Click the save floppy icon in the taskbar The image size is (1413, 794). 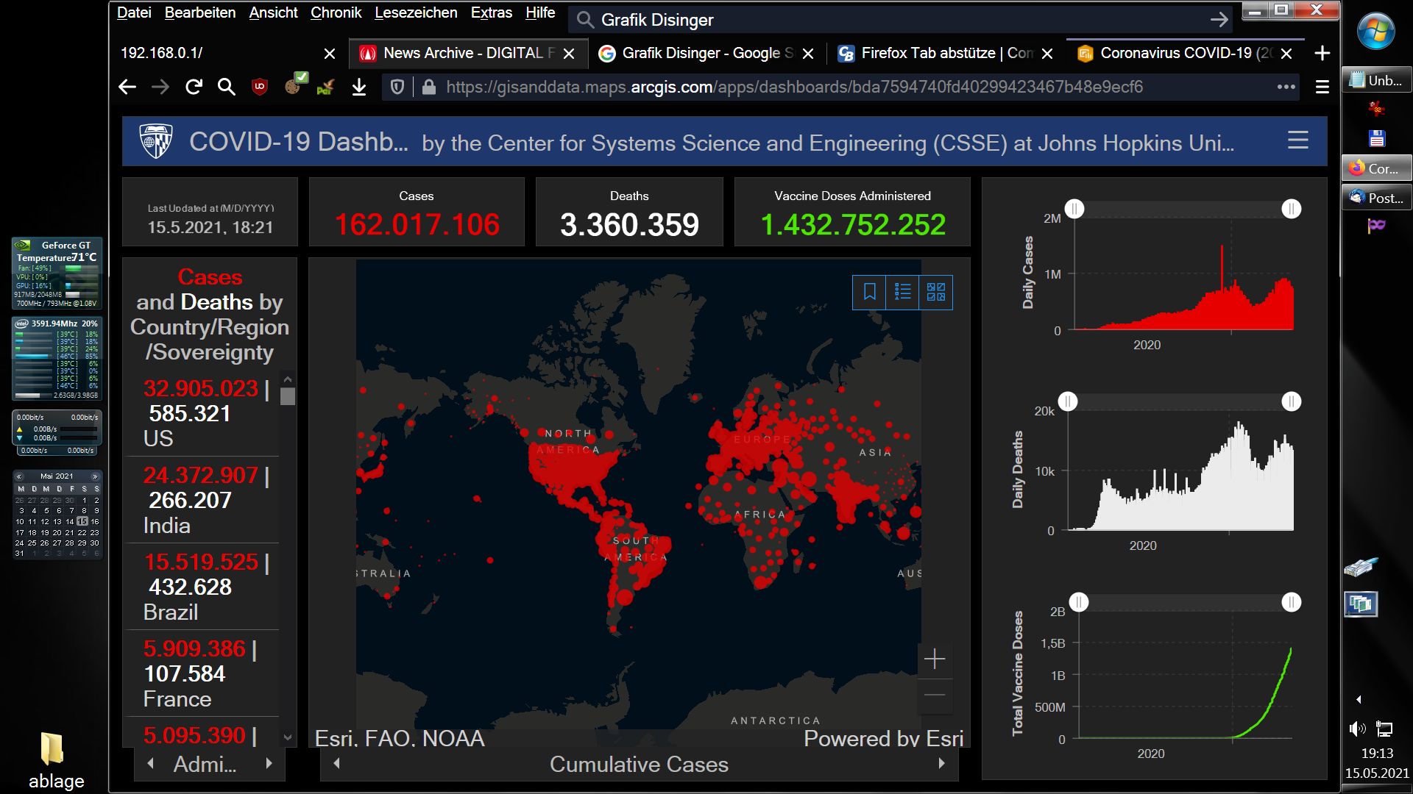(1376, 138)
